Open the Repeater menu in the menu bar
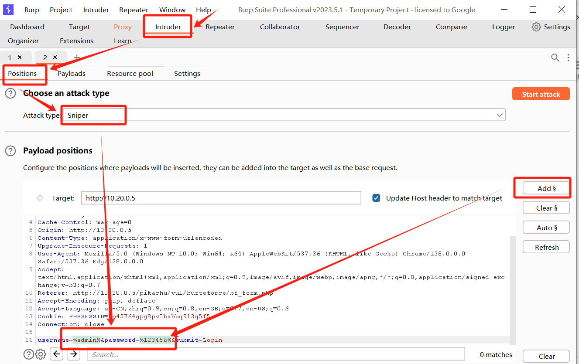Image resolution: width=579 pixels, height=364 pixels. click(x=134, y=10)
